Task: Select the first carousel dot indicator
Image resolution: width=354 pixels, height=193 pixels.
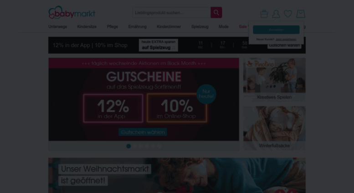Action: click(128, 146)
